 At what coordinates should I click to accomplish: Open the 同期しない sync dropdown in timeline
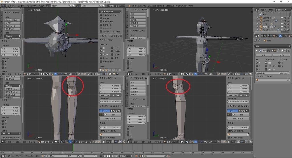125,156
